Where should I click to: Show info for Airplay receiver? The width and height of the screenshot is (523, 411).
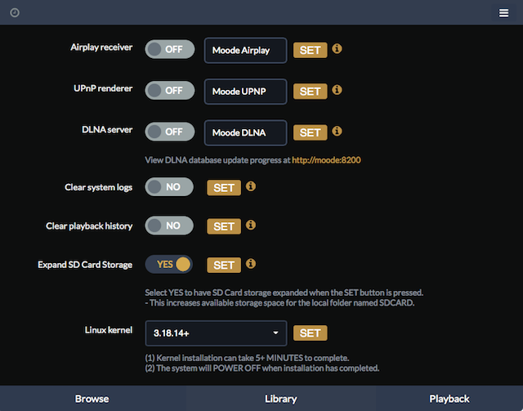[337, 49]
